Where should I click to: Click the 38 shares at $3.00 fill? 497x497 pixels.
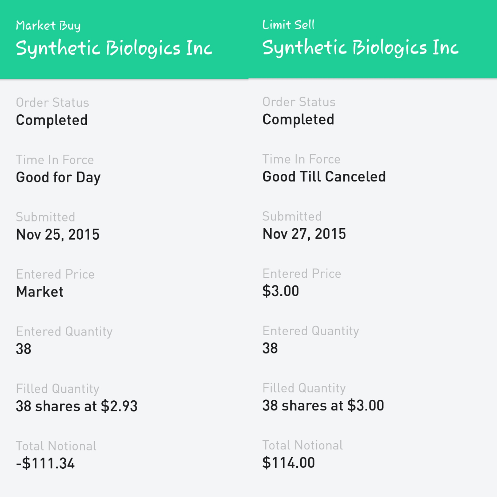pos(323,405)
